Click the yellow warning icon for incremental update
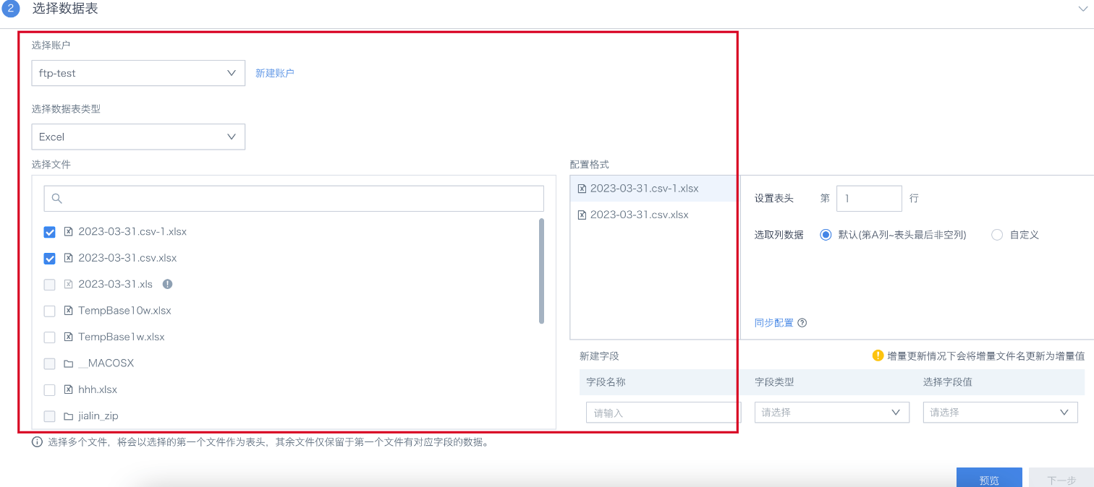Viewport: 1094px width, 487px height. [878, 355]
